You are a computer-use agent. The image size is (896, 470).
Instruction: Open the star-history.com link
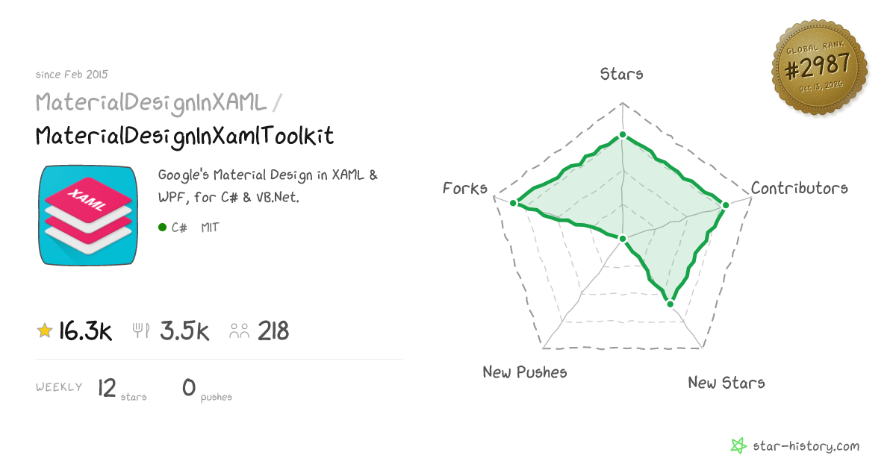(x=805, y=446)
